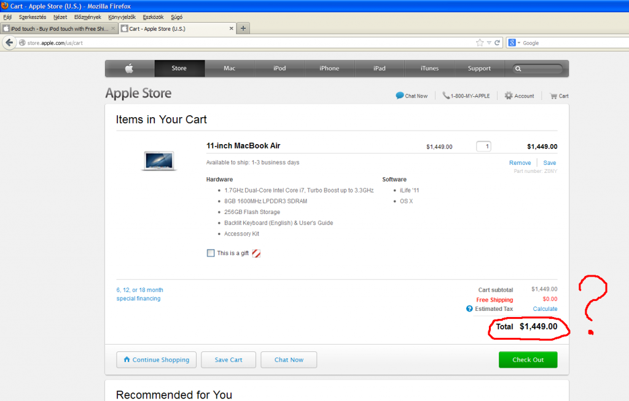This screenshot has height=401, width=629.
Task: Click the Firefox icon in the title bar
Action: point(5,6)
